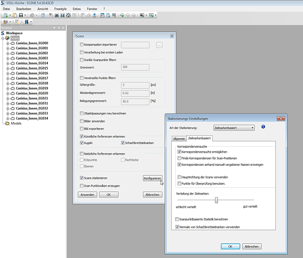The width and height of the screenshot is (303, 258).
Task: Confirm Stationierungs-Einstellungen with OK
Action: (x=231, y=246)
